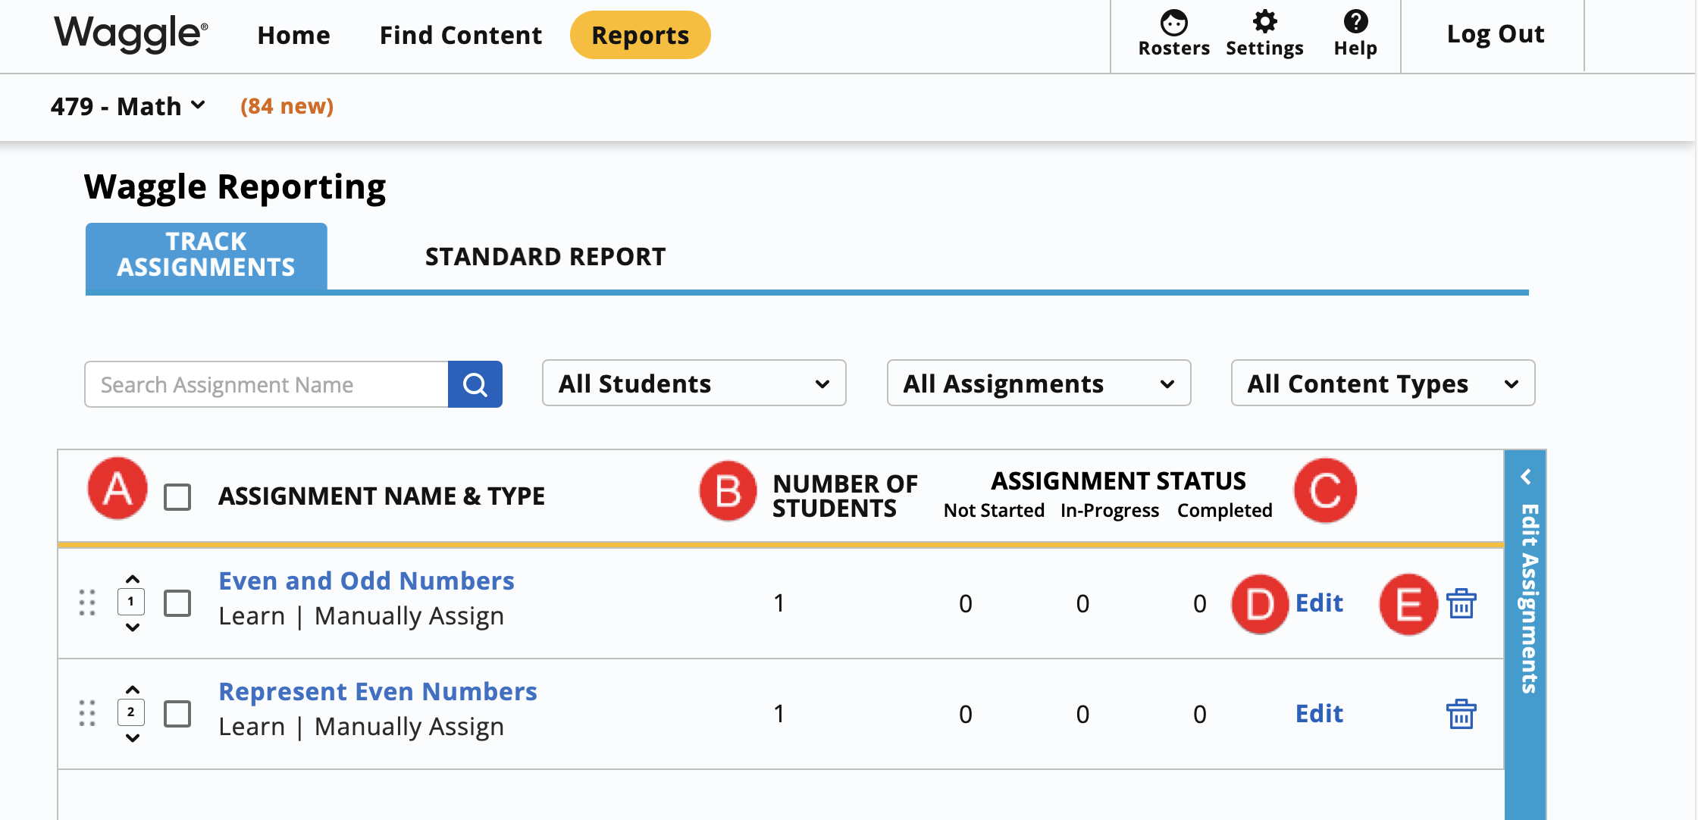Screen dimensions: 1698x820
Task: Open Find Content menu item
Action: pos(460,35)
